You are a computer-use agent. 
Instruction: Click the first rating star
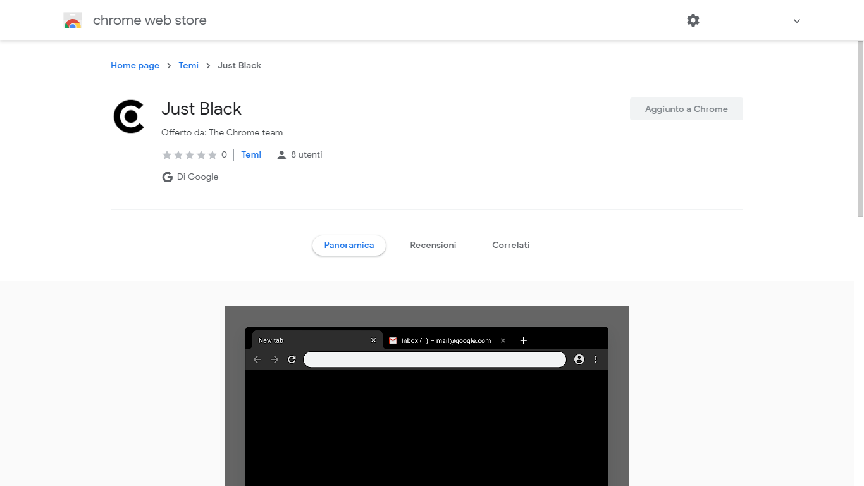point(167,154)
